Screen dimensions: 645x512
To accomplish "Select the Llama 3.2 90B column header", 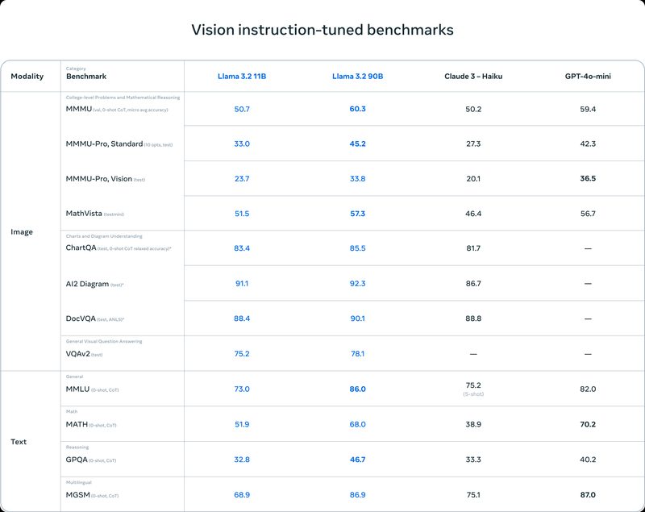I will click(x=356, y=77).
